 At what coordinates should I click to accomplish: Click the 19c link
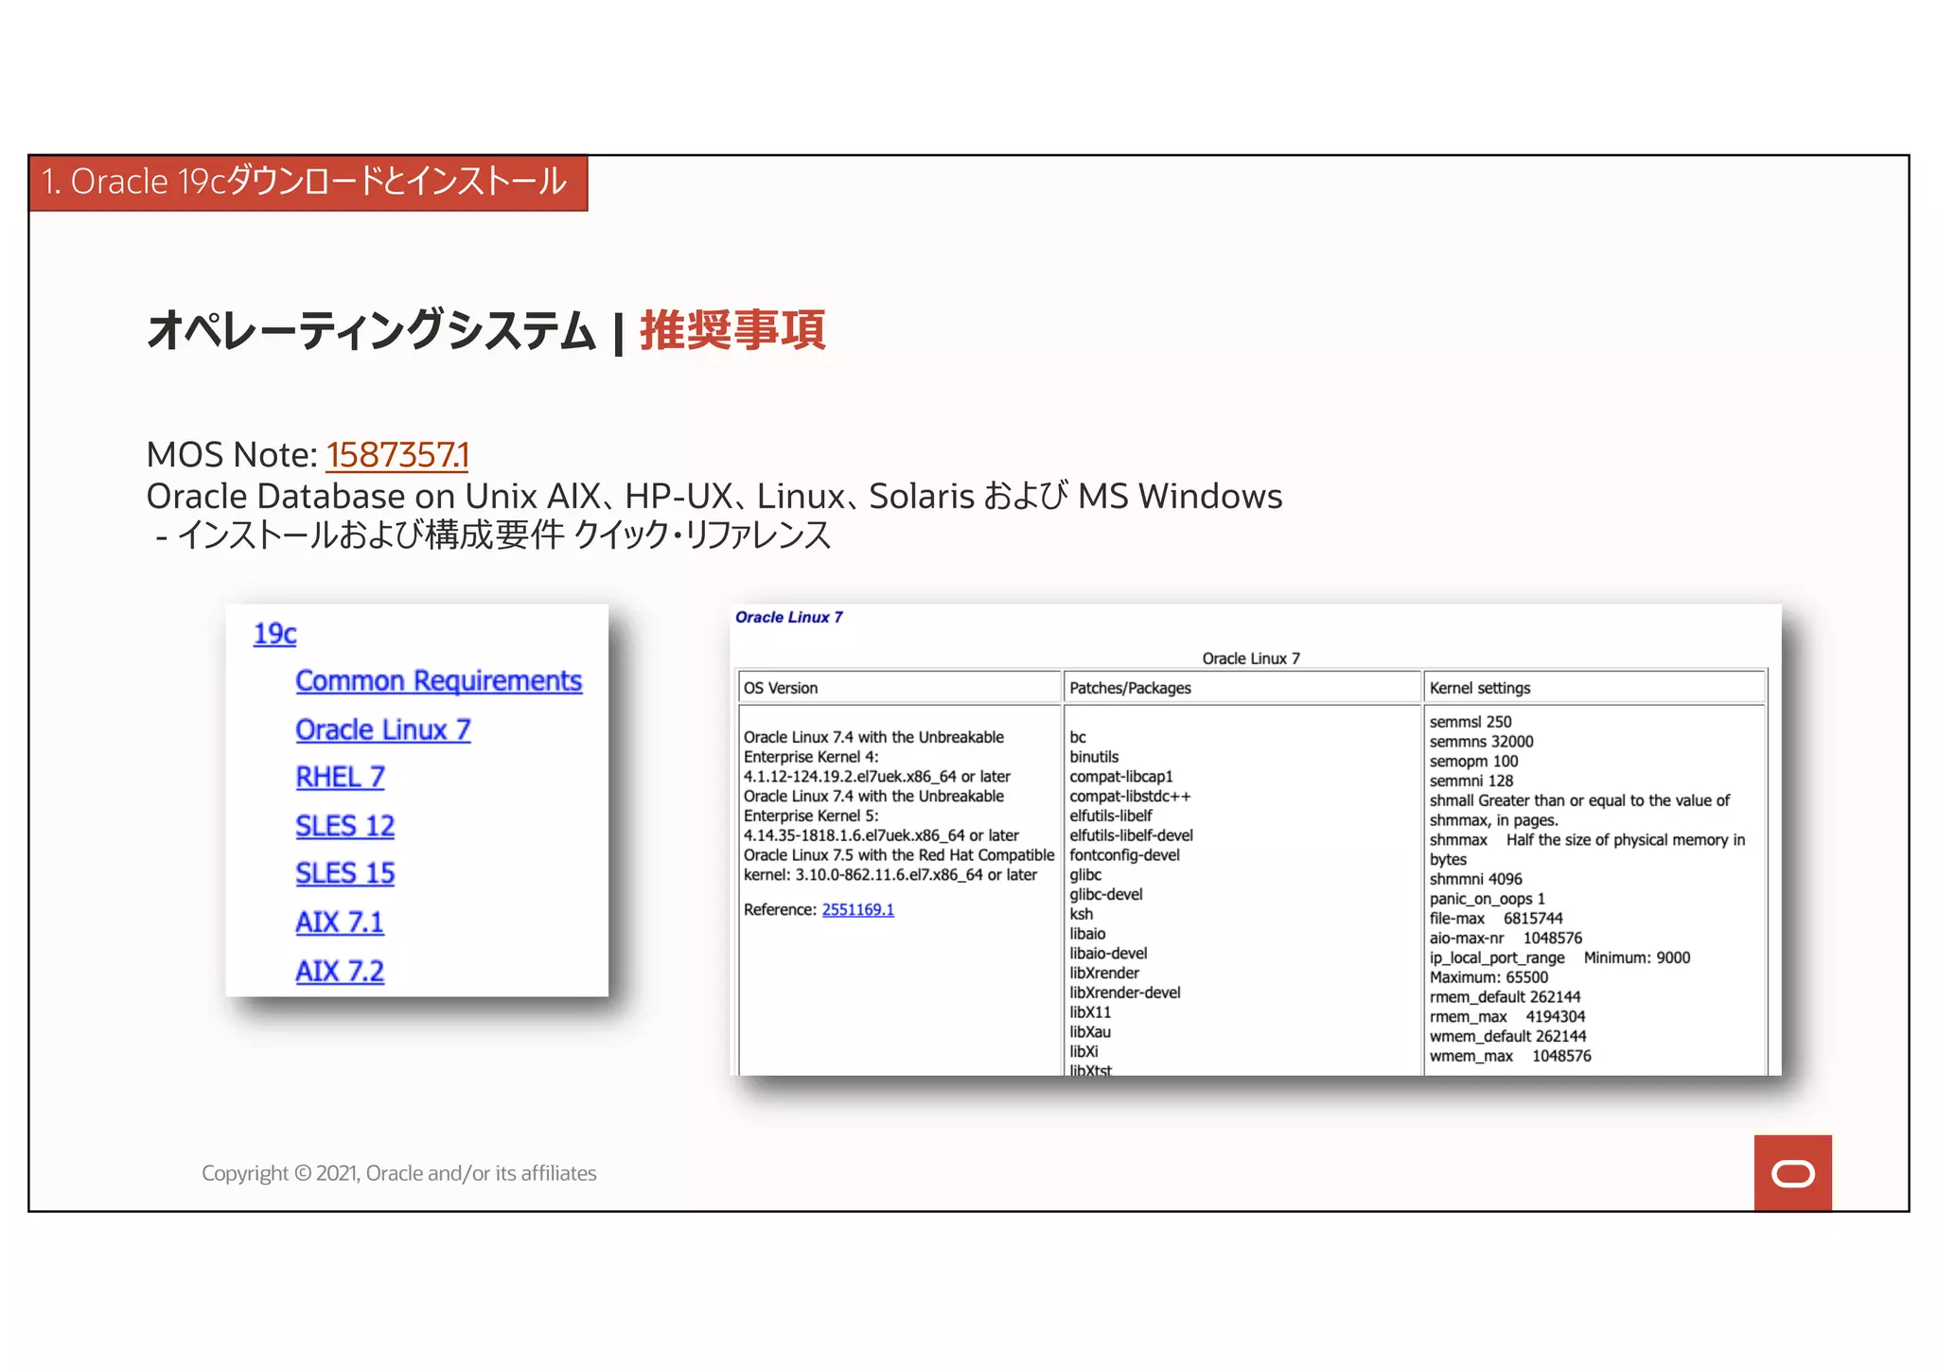pyautogui.click(x=274, y=633)
